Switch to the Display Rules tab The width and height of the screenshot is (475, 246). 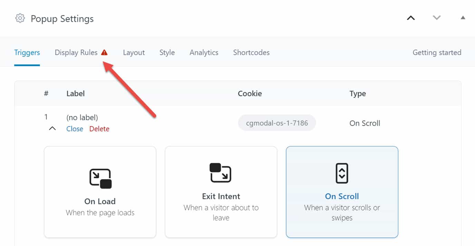click(76, 52)
